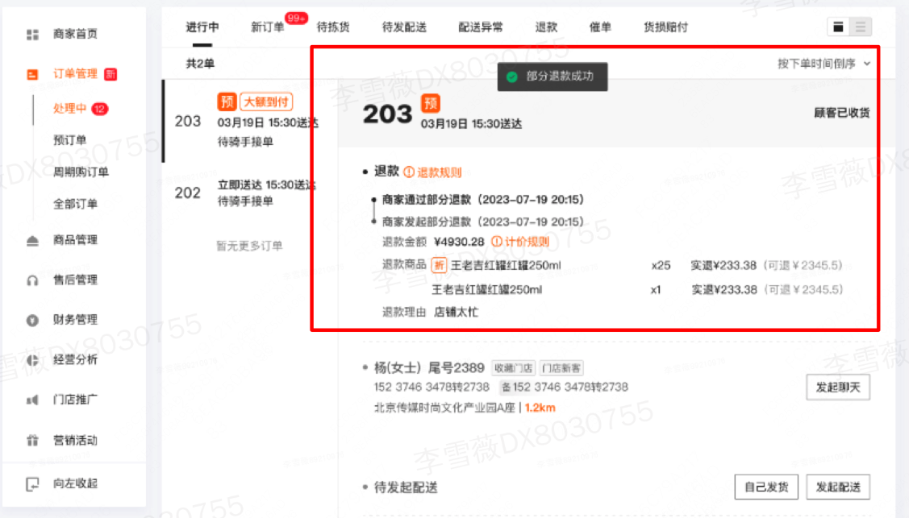Open 按下单时间倒序 sort dropdown
The height and width of the screenshot is (518, 909).
pos(824,64)
